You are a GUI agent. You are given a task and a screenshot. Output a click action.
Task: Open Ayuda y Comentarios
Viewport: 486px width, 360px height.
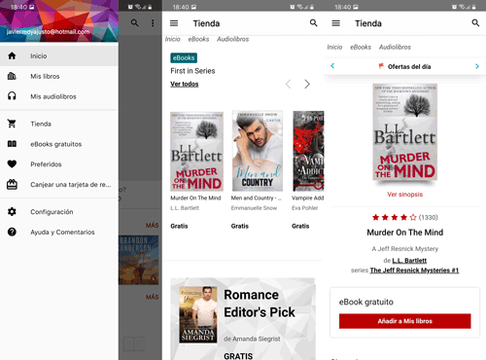point(59,232)
